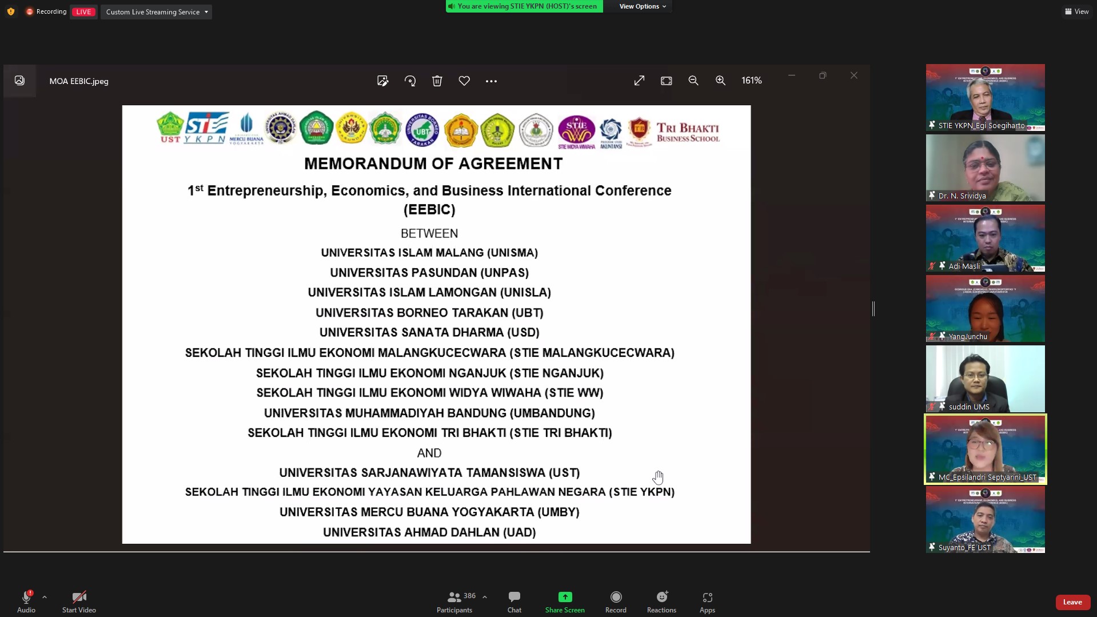The image size is (1097, 617).
Task: Select the YangJunchu video thumbnail
Action: (985, 308)
